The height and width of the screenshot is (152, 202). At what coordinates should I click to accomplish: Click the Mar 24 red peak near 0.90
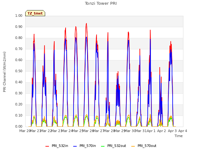(76, 27)
